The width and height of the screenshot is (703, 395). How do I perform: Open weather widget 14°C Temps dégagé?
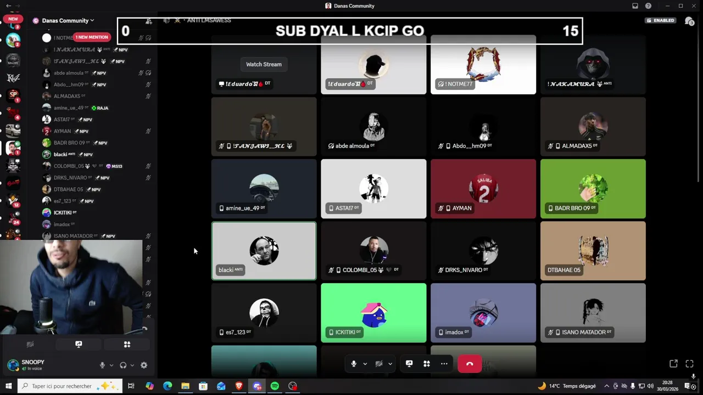pos(567,386)
